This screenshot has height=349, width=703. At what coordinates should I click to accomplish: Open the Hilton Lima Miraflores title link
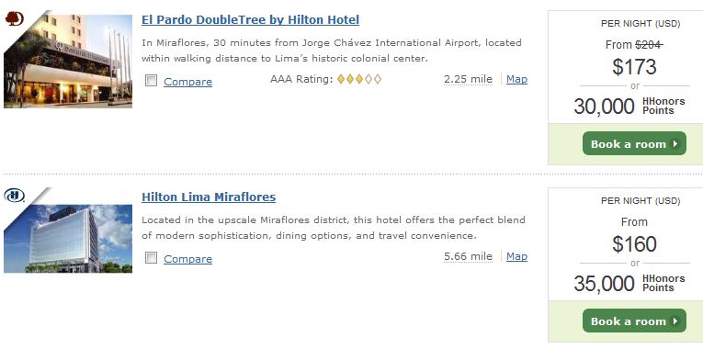[x=209, y=197]
